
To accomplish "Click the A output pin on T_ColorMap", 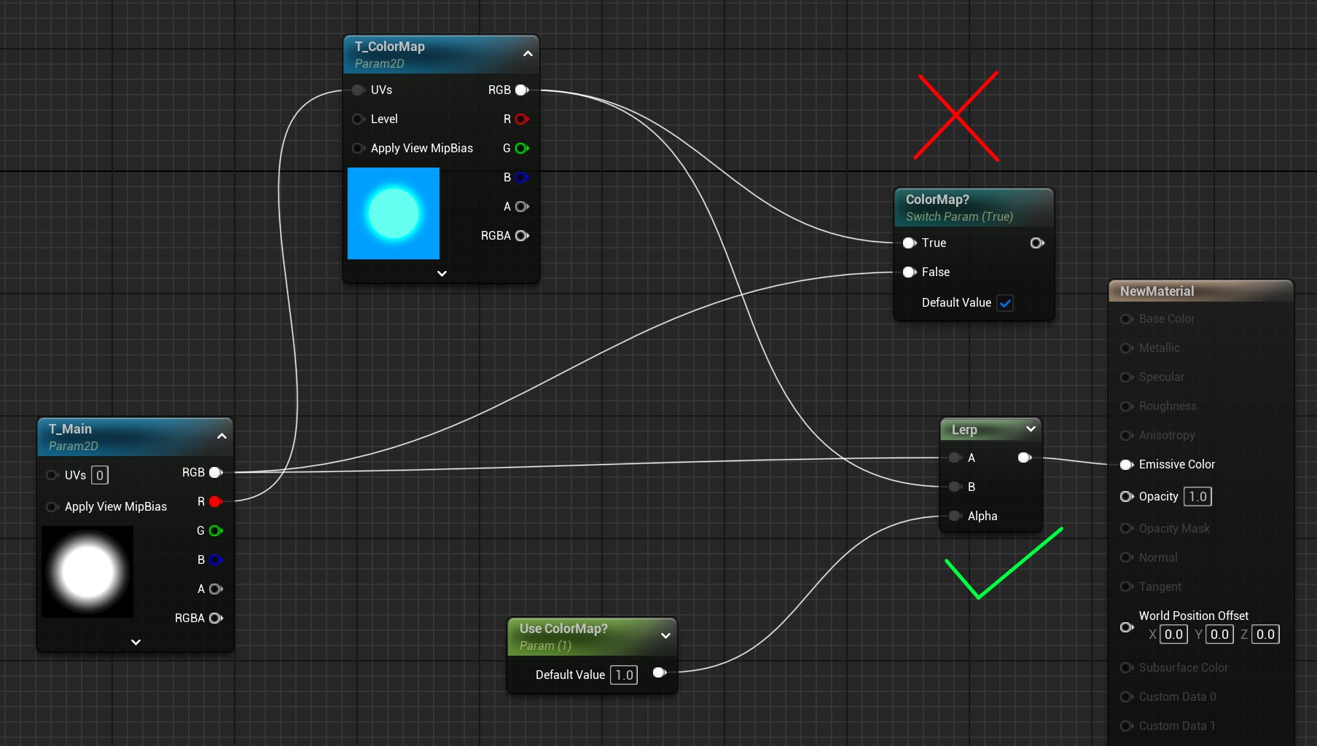I will [520, 206].
